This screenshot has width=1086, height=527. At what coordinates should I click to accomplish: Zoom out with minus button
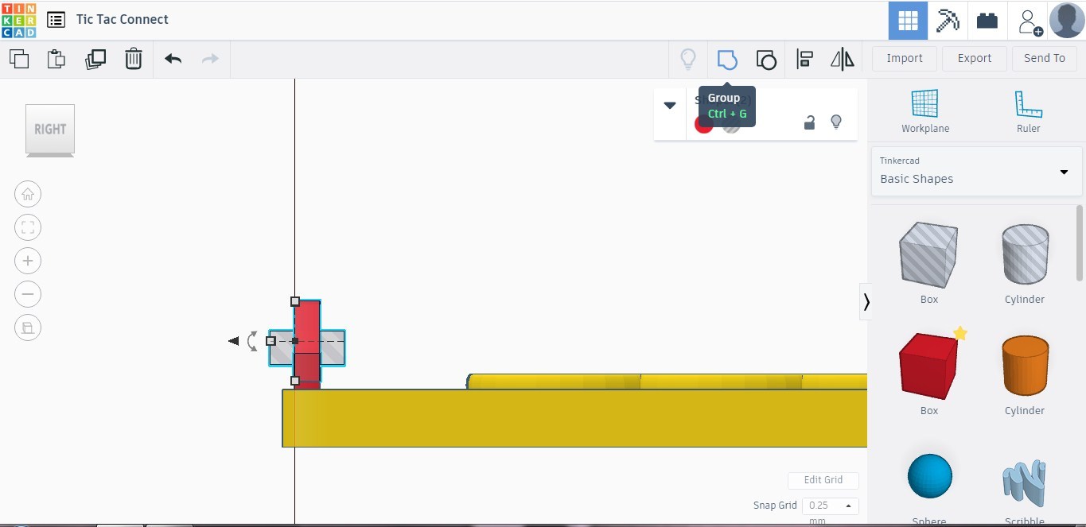pos(28,294)
